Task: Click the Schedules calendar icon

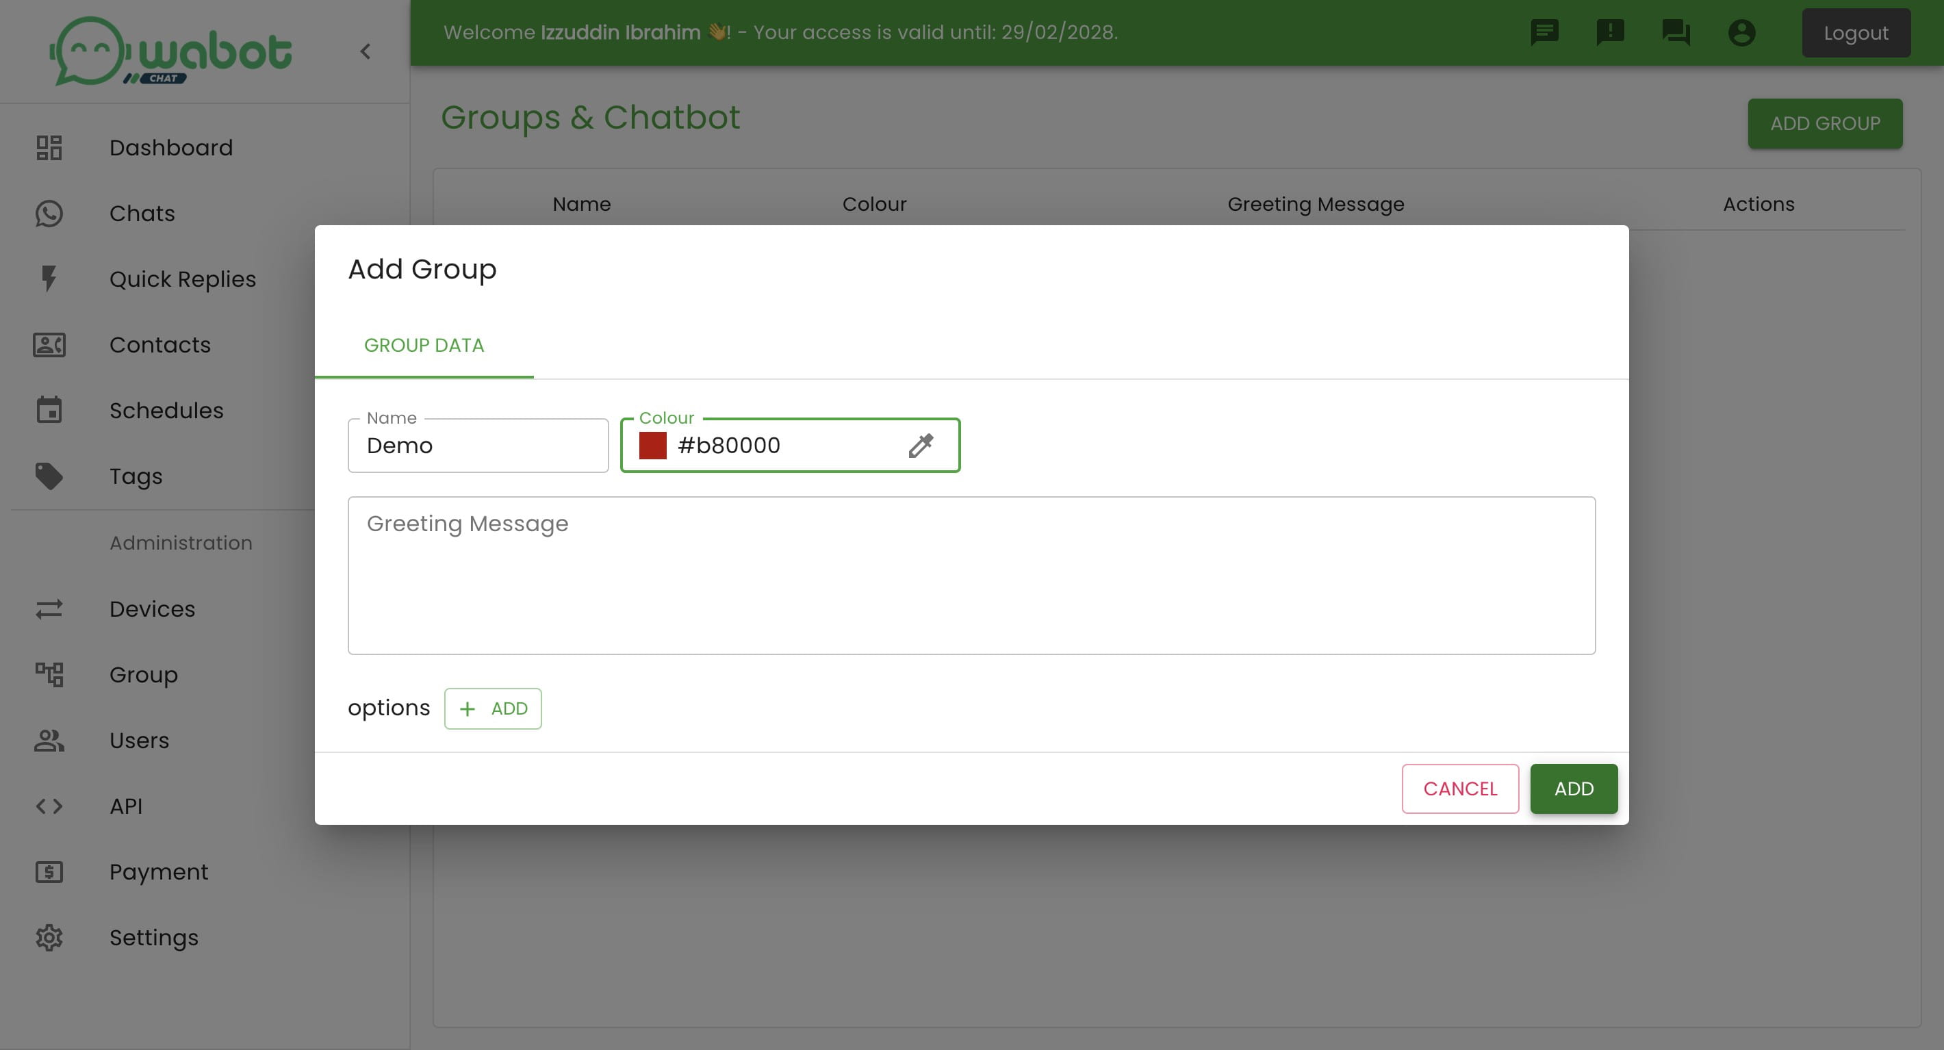Action: (47, 411)
